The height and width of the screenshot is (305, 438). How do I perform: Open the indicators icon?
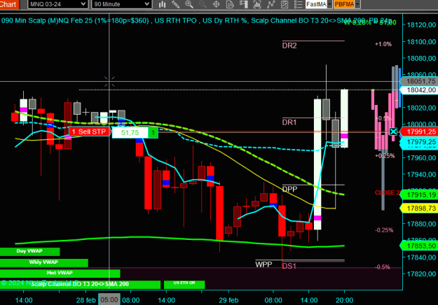(x=271, y=4)
